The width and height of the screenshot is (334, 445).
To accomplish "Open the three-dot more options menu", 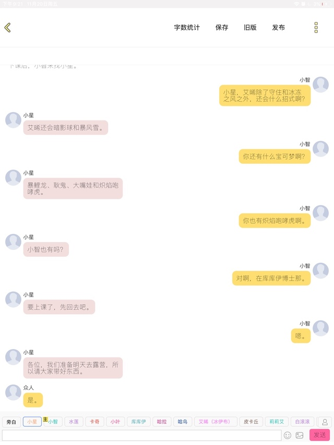I will (x=316, y=28).
